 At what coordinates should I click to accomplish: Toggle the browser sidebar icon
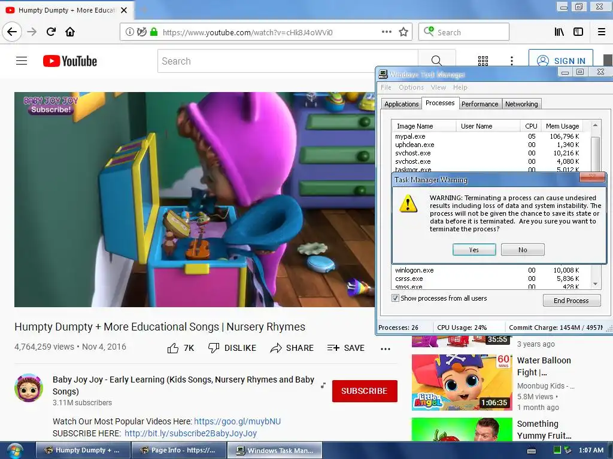(x=578, y=32)
